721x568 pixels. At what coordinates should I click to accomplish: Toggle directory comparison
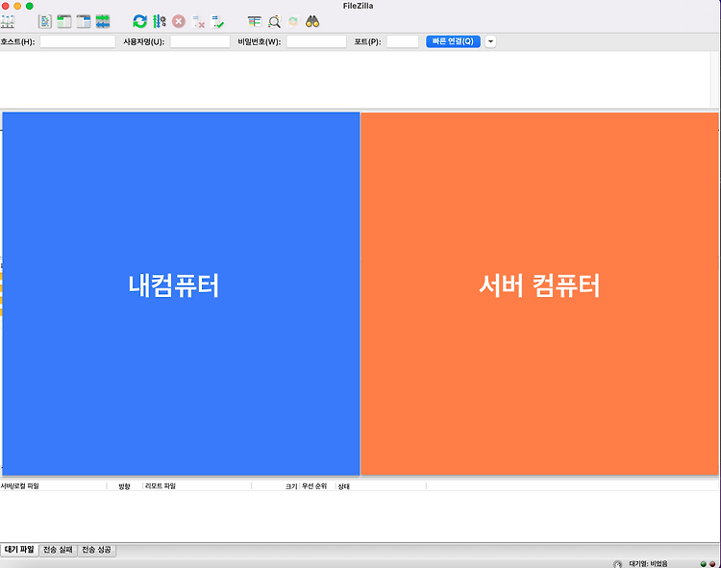(274, 21)
